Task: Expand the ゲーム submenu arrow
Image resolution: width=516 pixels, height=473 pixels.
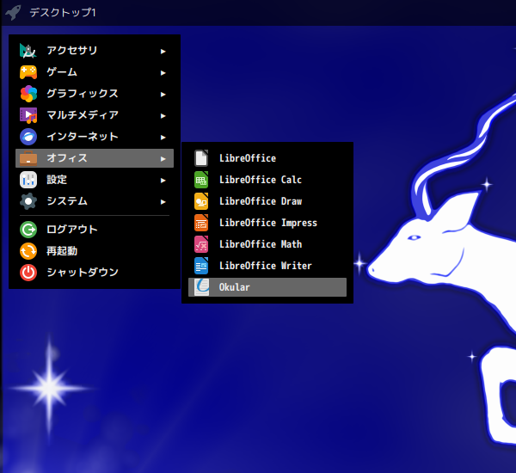Action: [163, 73]
